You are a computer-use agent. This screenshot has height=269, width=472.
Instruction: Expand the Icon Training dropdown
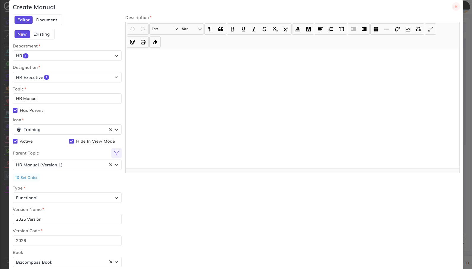pos(116,130)
